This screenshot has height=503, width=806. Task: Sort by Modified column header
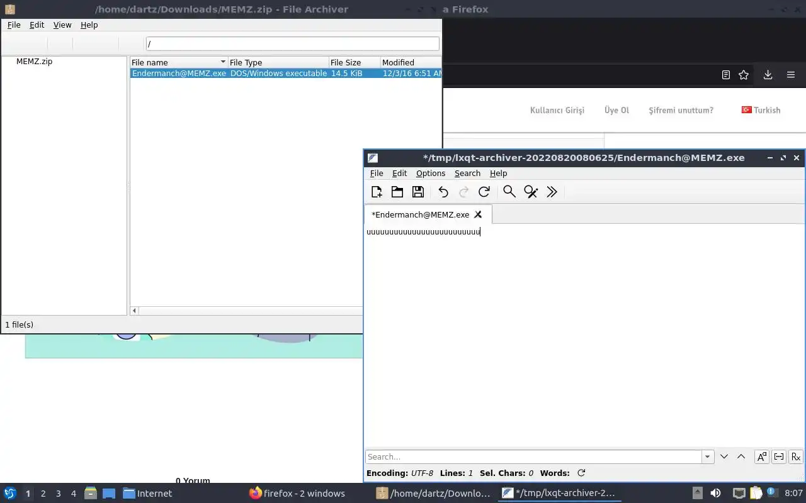pos(411,62)
